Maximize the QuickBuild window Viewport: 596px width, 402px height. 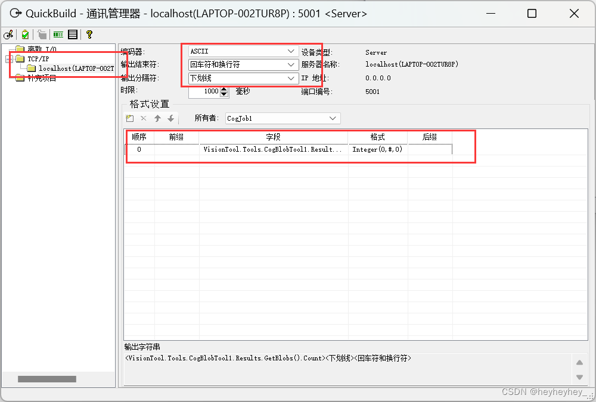[x=532, y=14]
